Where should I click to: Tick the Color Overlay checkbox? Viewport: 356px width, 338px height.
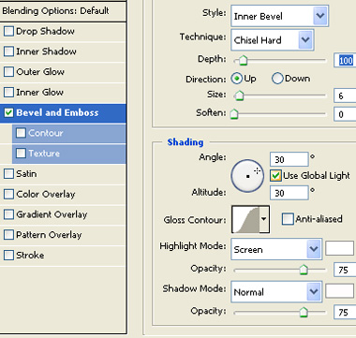click(x=8, y=194)
